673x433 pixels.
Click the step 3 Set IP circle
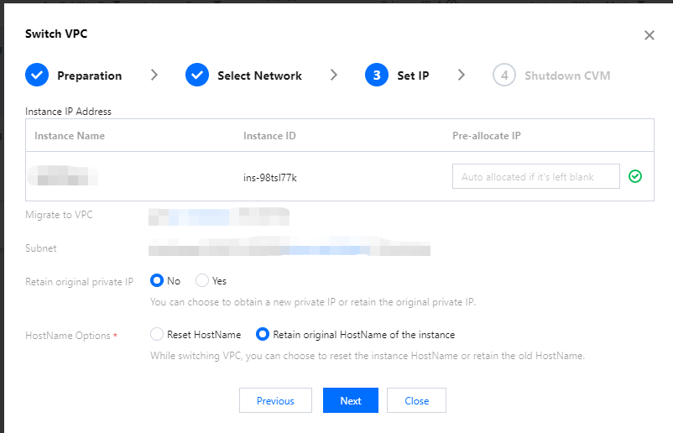pos(377,76)
